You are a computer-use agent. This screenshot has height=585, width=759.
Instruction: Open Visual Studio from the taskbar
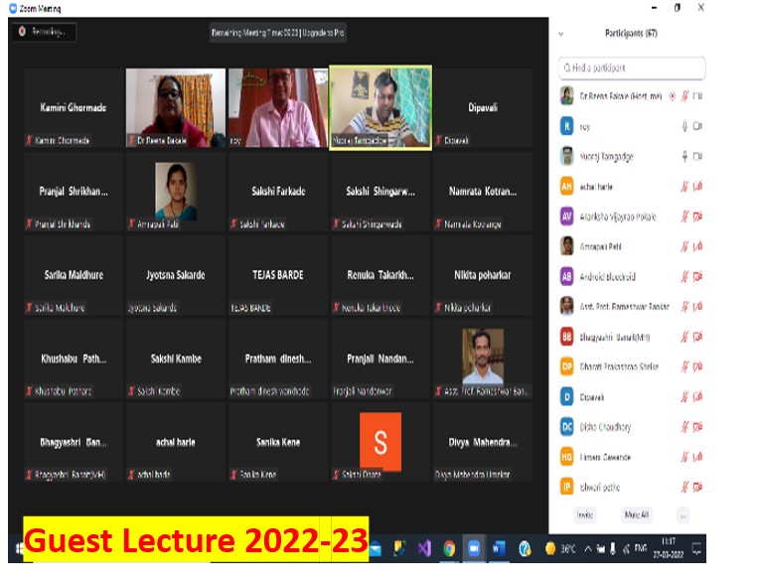(x=424, y=548)
